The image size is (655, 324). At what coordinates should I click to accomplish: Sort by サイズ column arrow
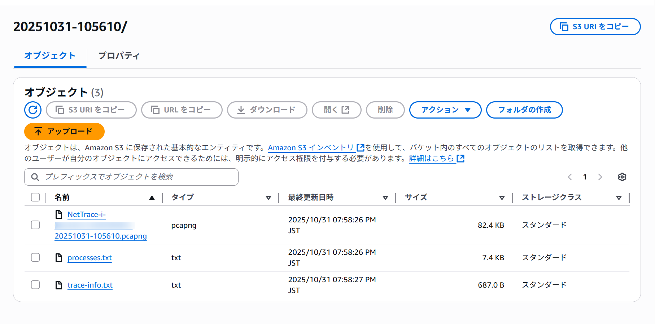[x=502, y=197]
